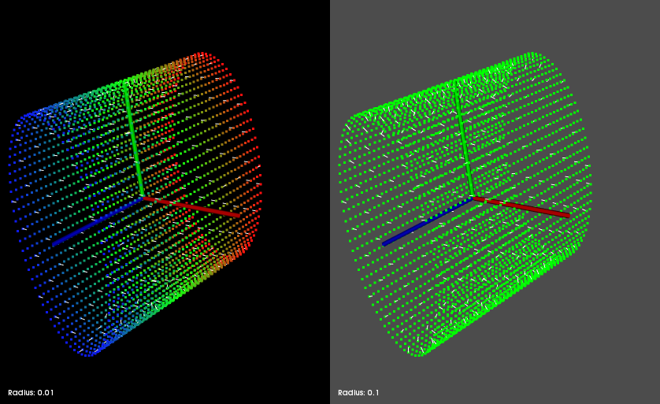Screen dimensions: 660x404
Task: Click the 'Radius: 0.1' text label
Action: pos(358,392)
